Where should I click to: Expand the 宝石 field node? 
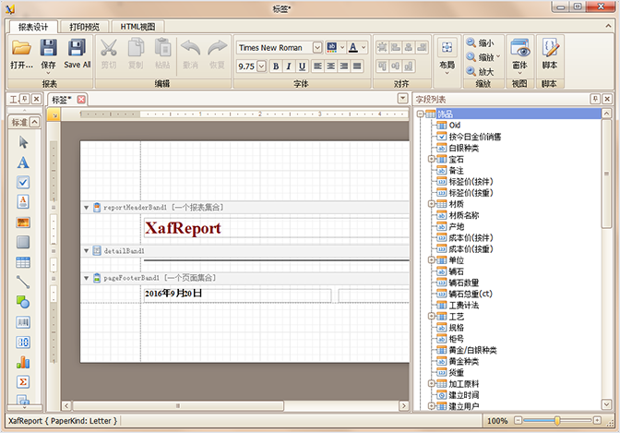[431, 159]
